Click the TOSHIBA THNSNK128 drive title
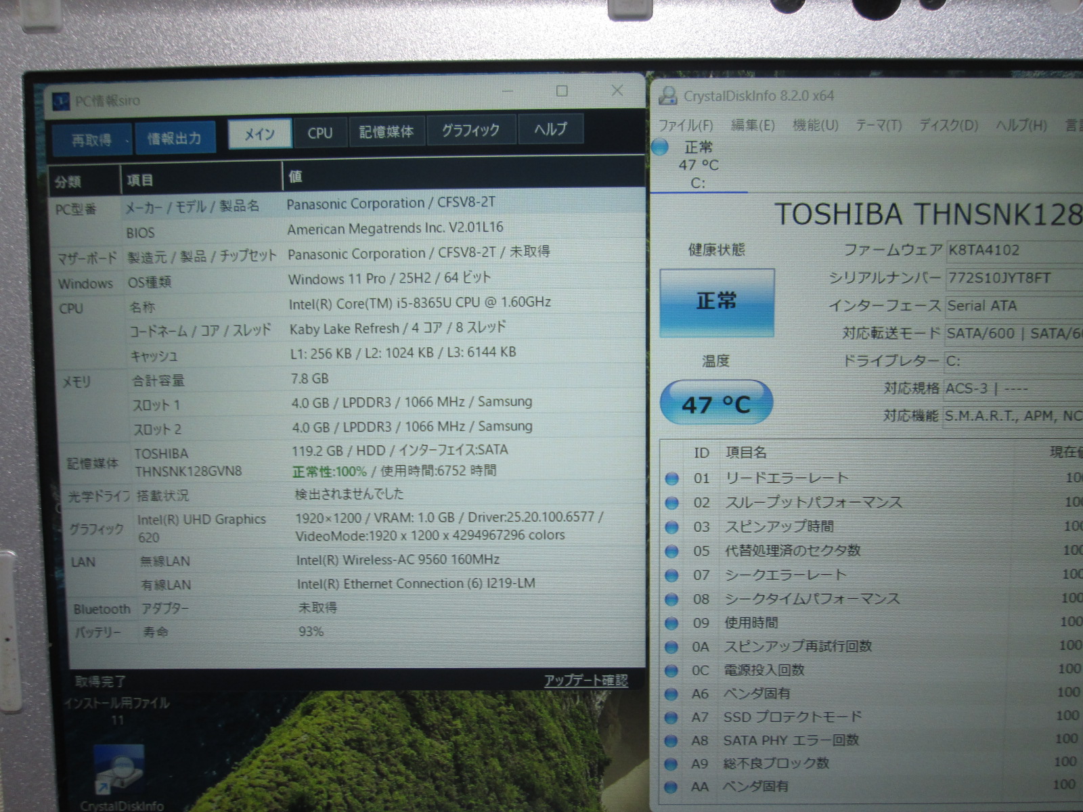1083x812 pixels. click(929, 215)
